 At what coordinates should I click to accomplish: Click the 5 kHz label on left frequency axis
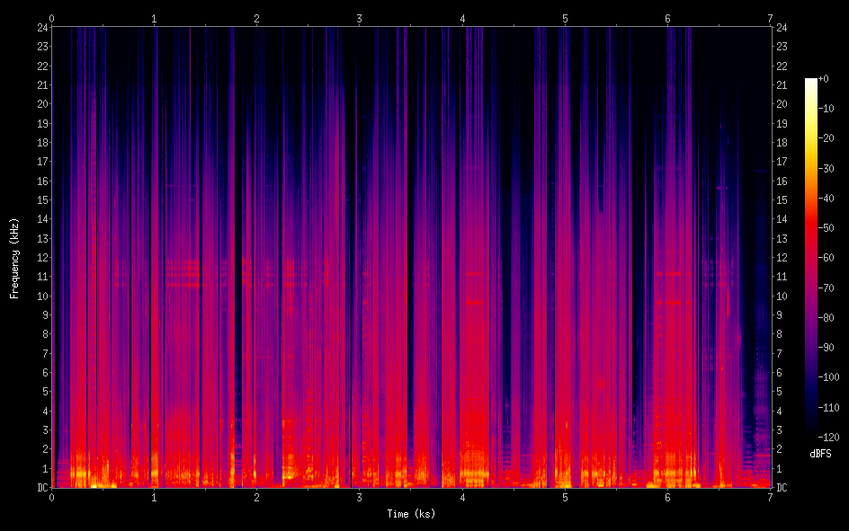[43, 392]
